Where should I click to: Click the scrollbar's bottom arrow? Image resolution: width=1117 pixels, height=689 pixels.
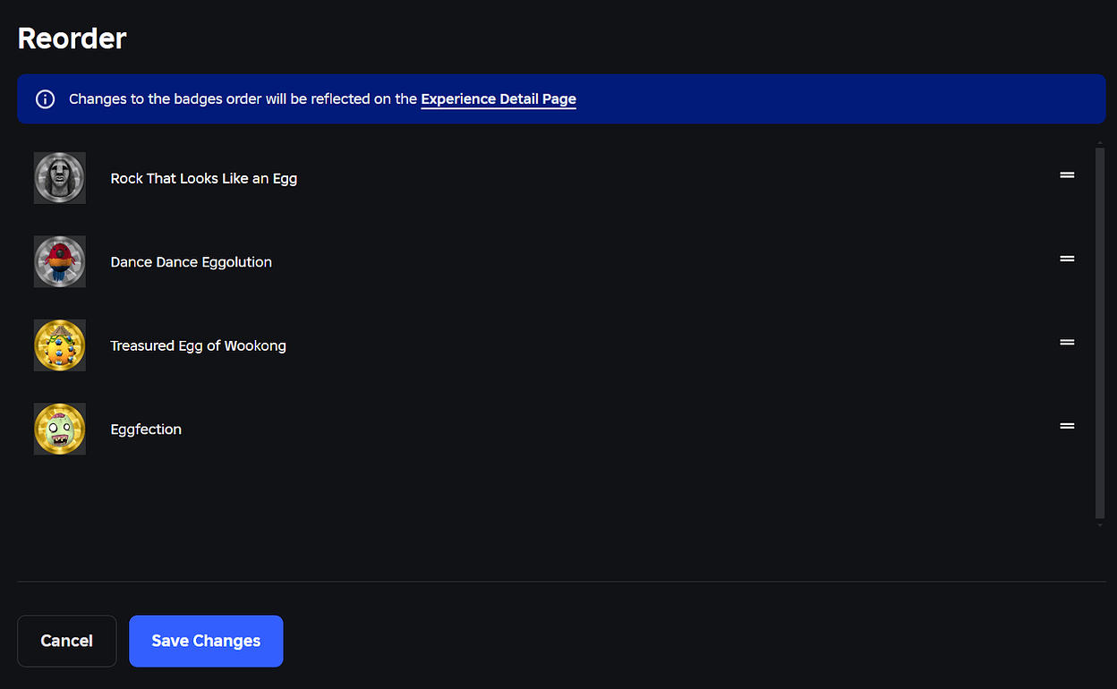[x=1100, y=524]
